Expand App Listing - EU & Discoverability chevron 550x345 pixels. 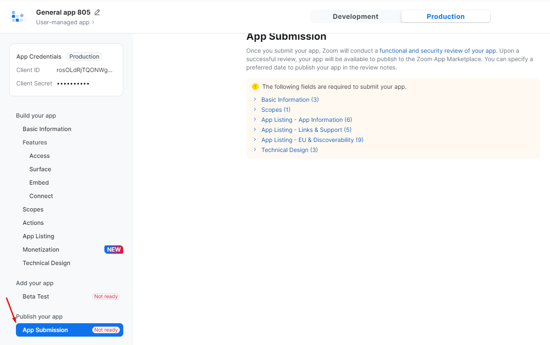coord(254,140)
